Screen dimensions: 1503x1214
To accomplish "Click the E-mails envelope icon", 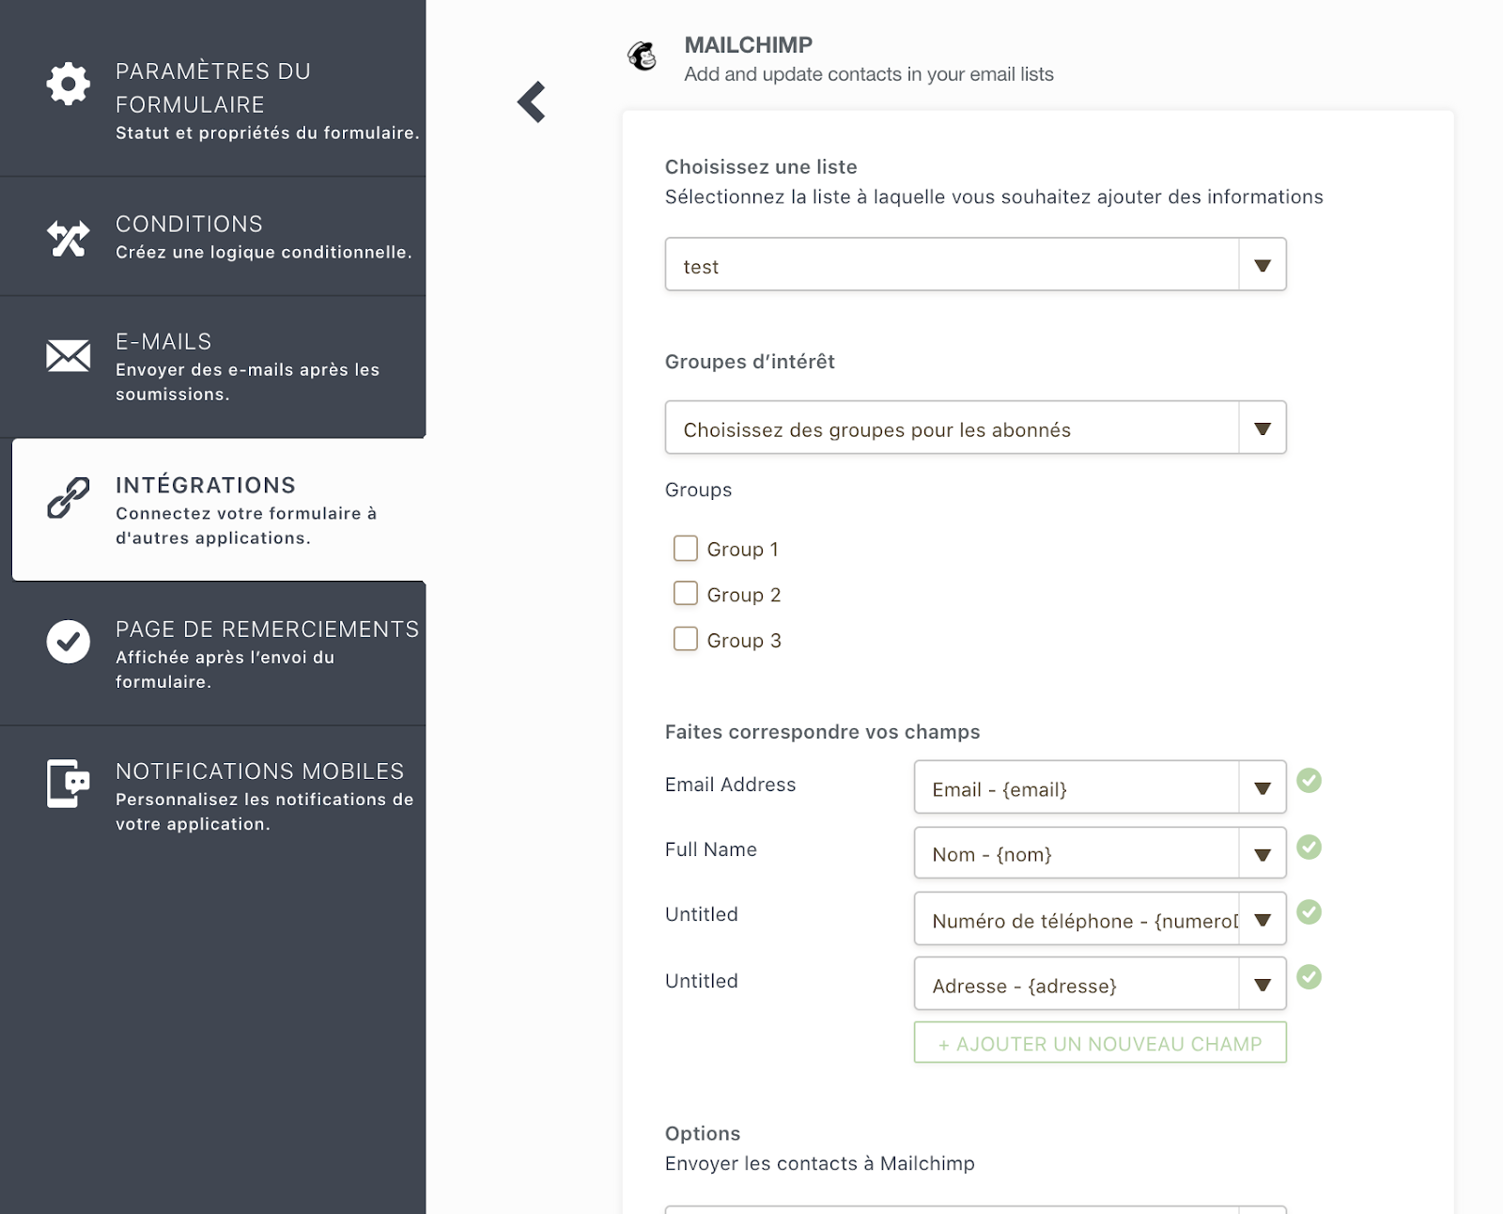I will click(69, 355).
